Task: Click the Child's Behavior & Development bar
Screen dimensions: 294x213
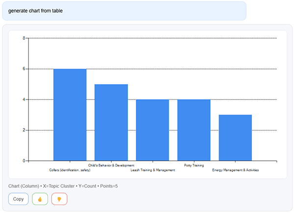Action: pyautogui.click(x=111, y=123)
